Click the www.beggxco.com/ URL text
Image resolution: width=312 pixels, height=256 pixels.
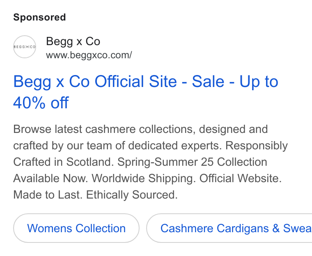[x=89, y=55]
